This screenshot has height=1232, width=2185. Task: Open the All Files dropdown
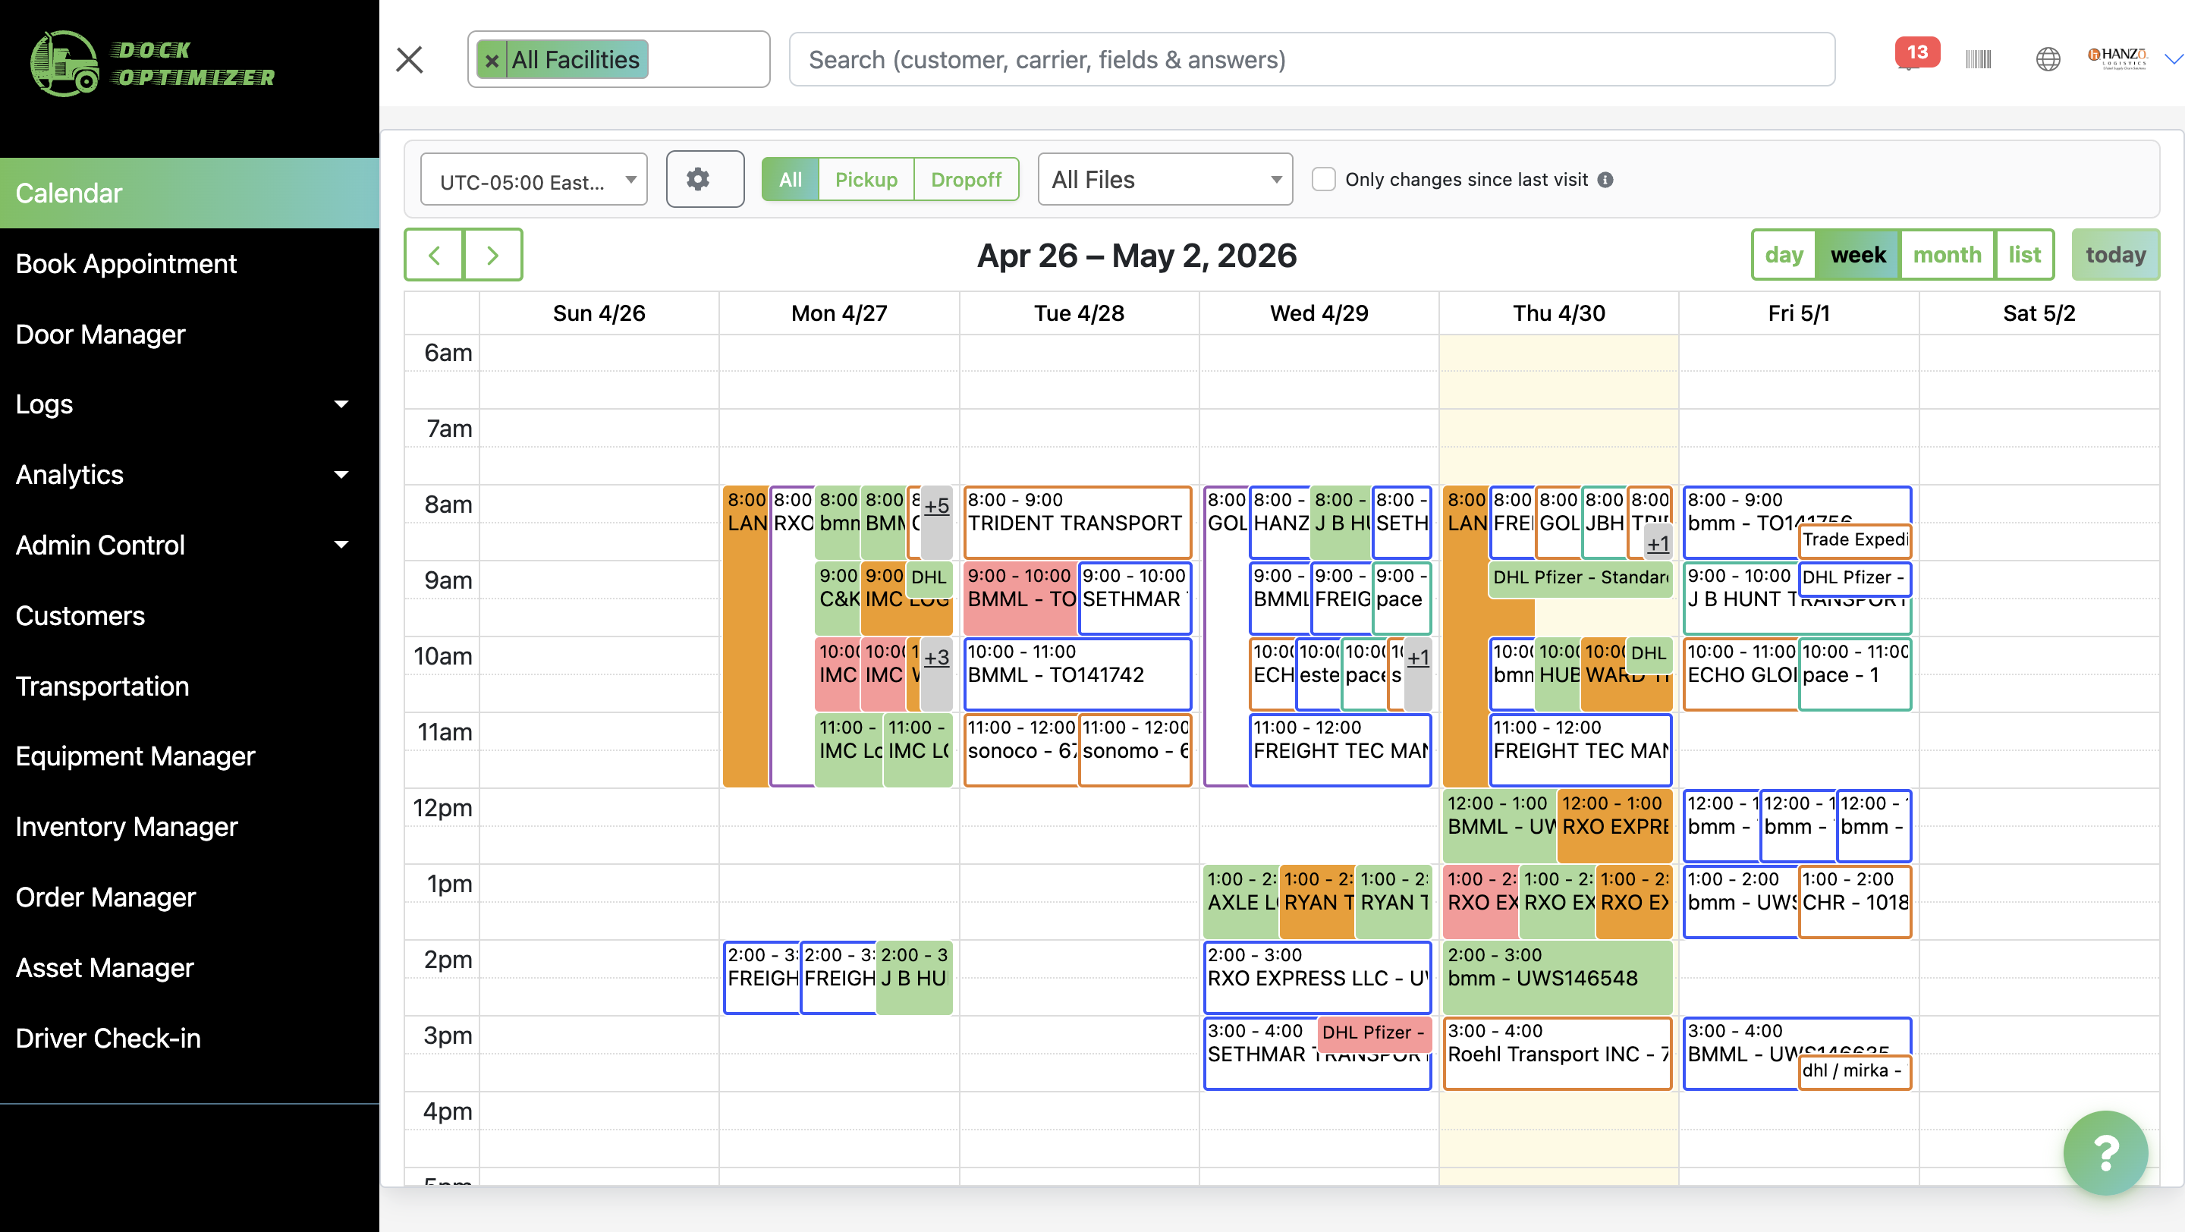[x=1165, y=180]
